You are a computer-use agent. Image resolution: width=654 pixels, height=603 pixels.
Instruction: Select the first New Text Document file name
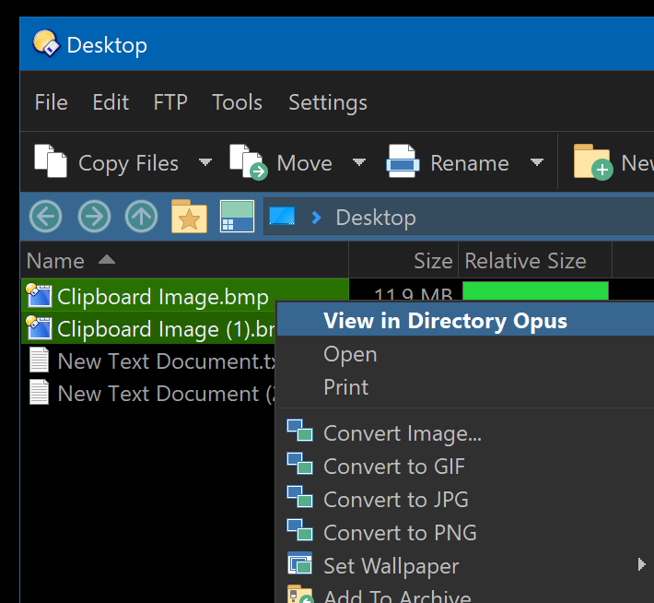coord(167,361)
